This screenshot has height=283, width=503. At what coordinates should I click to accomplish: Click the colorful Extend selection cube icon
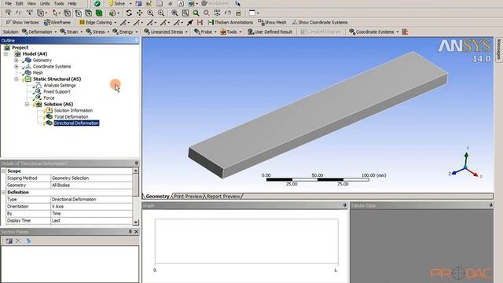112,13
